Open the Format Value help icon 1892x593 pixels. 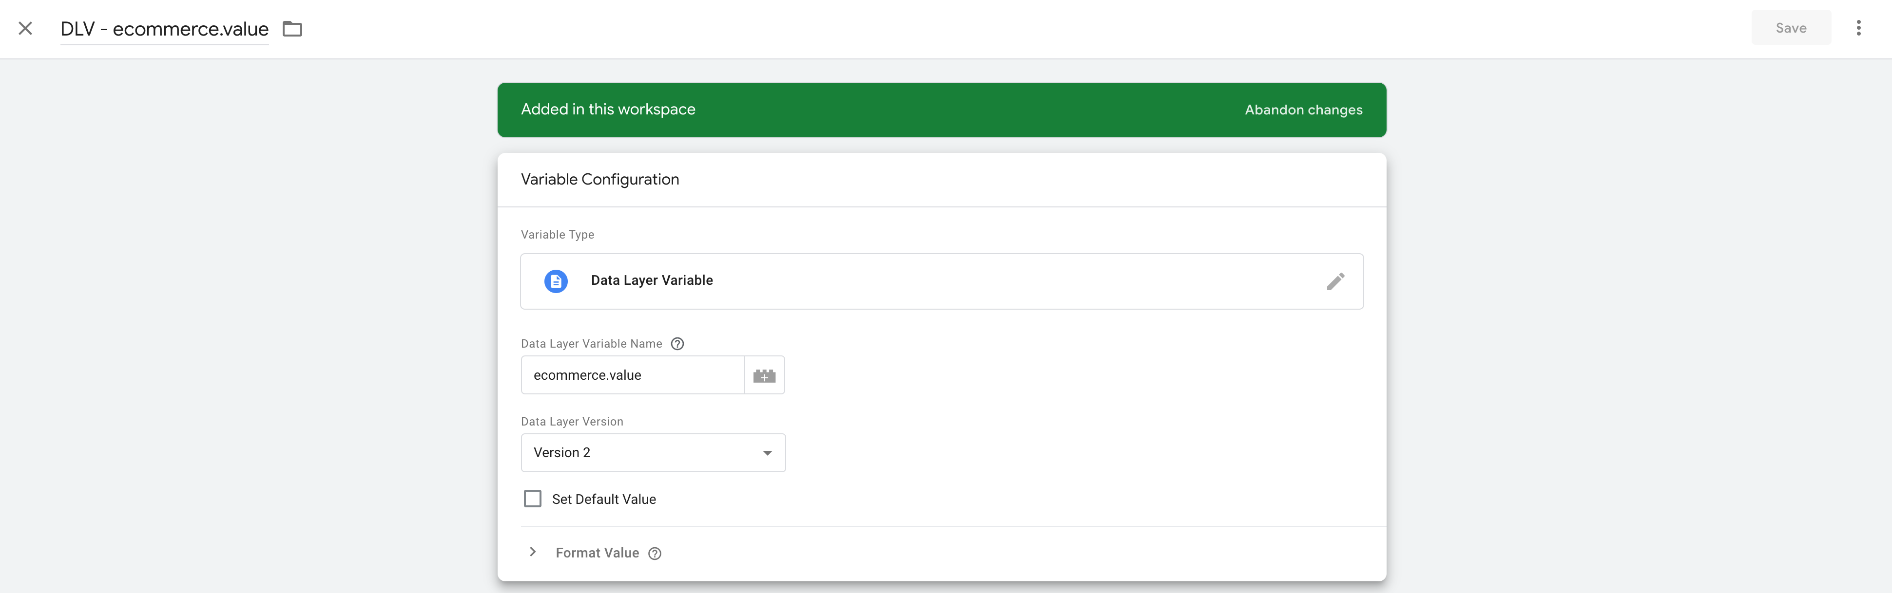coord(655,553)
